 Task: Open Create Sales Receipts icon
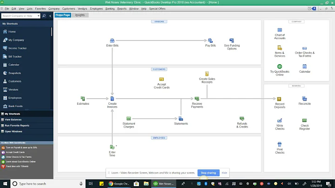(x=207, y=74)
